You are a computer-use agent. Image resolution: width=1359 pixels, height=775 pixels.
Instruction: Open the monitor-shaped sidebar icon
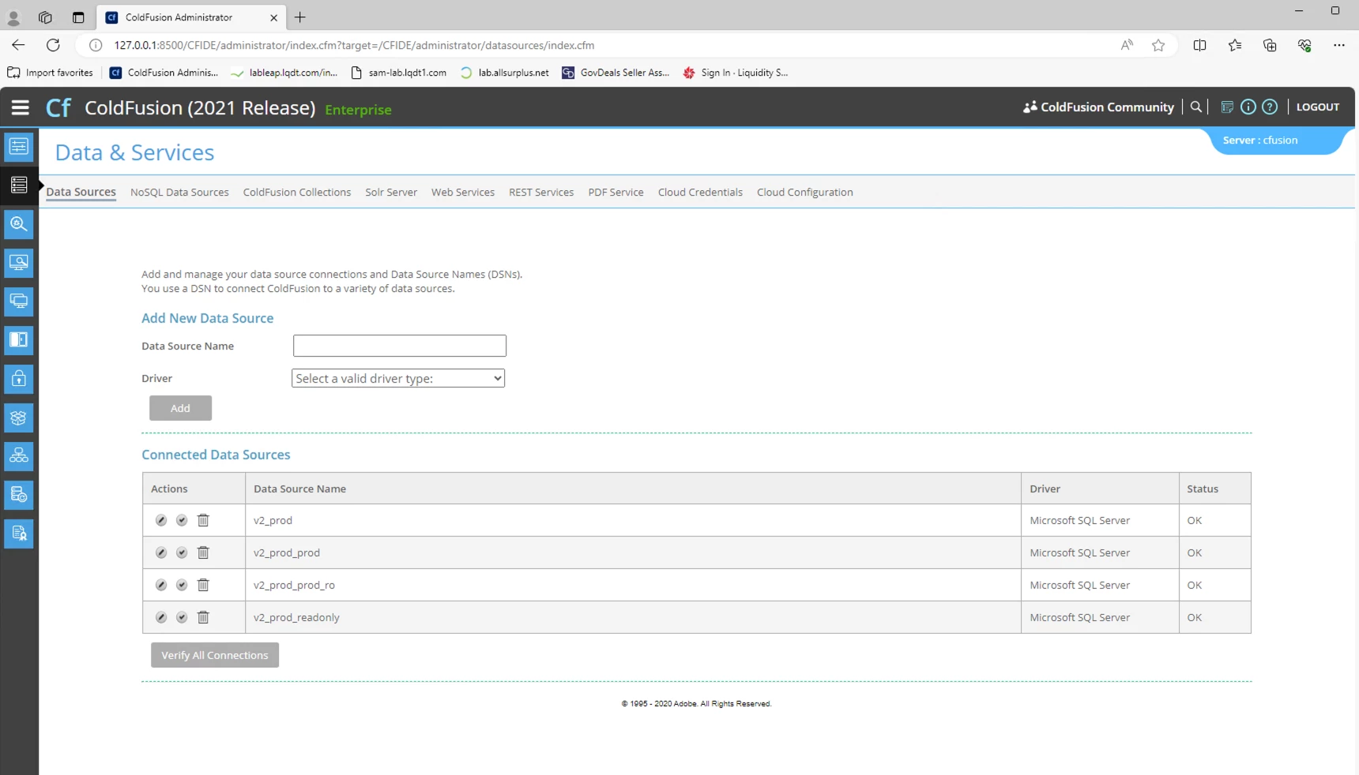(x=19, y=301)
